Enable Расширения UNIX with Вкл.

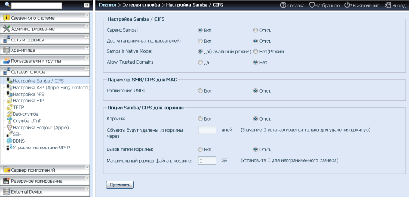tap(200, 91)
